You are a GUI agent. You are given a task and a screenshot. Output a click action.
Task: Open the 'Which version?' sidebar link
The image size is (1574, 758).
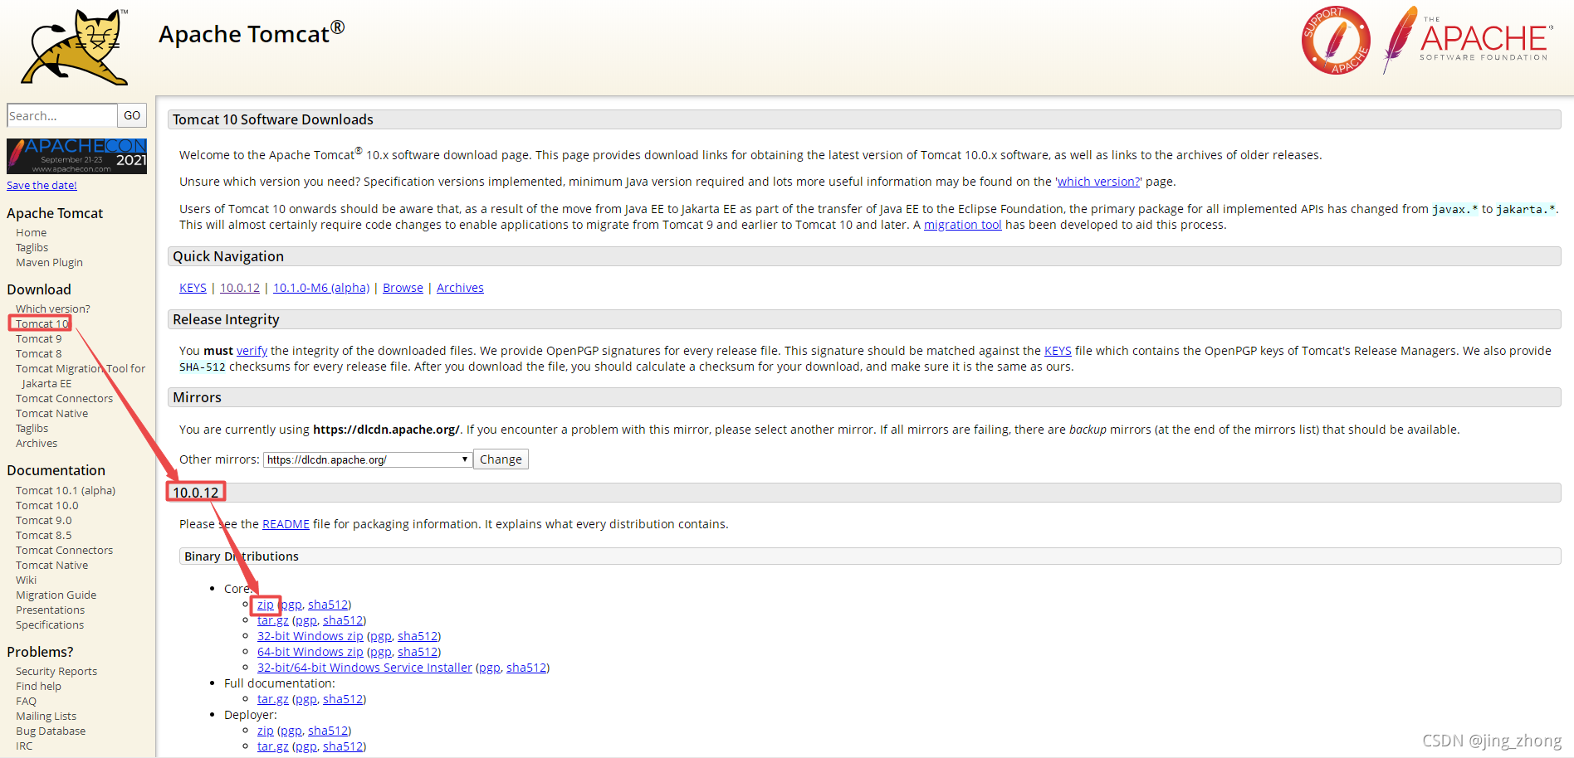point(52,309)
